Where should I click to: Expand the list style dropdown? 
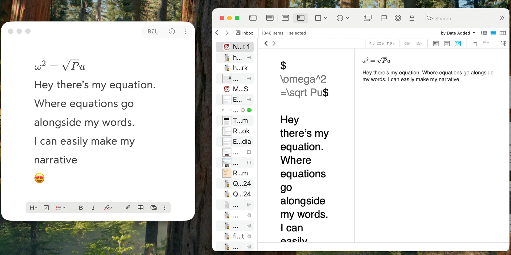coord(60,208)
